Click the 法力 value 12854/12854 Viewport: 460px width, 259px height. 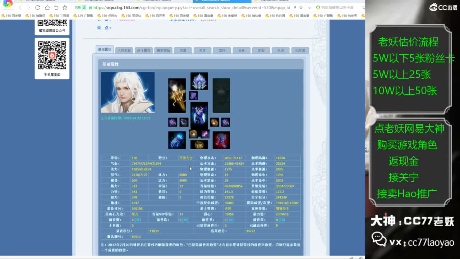click(x=141, y=169)
